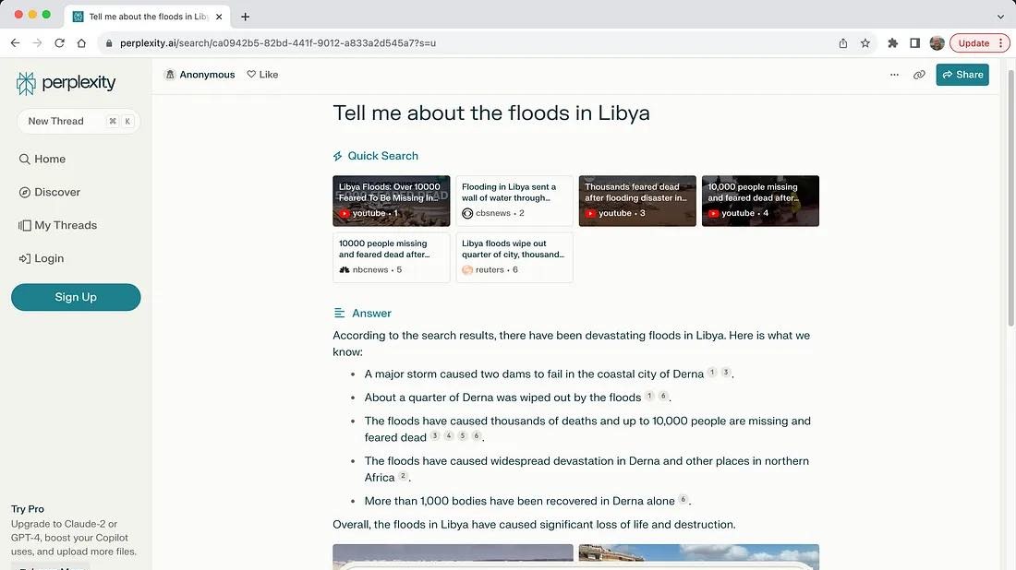Like this thread

(x=262, y=75)
